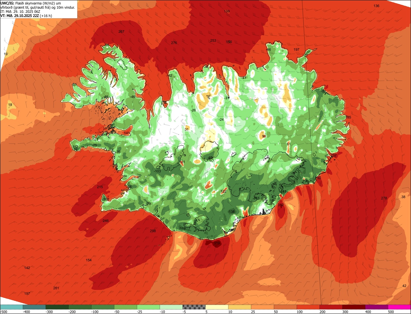Click the '136' value on the map
Screen dimensions: 411x314
[376, 6]
